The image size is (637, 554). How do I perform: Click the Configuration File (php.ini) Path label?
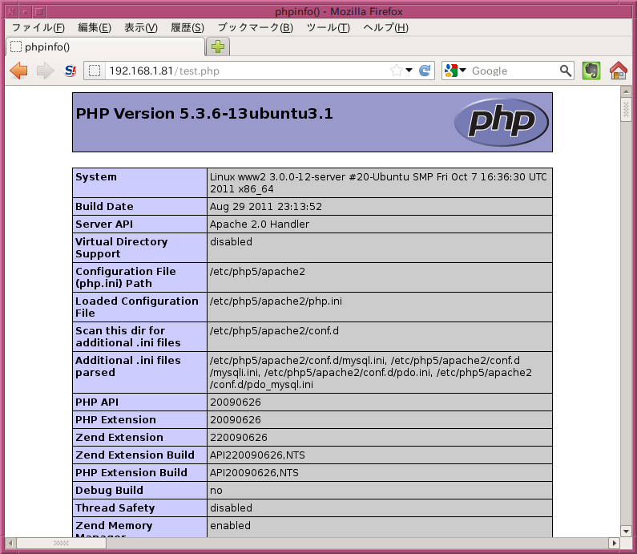point(126,277)
